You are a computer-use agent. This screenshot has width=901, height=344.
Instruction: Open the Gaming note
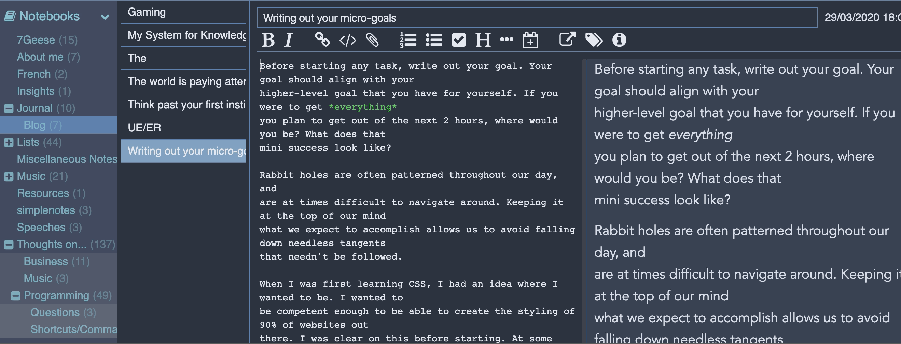[183, 12]
